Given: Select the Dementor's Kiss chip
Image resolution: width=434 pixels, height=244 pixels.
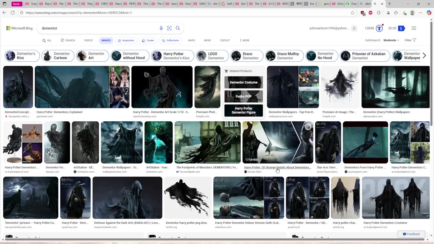Looking at the screenshot, I should [x=22, y=56].
